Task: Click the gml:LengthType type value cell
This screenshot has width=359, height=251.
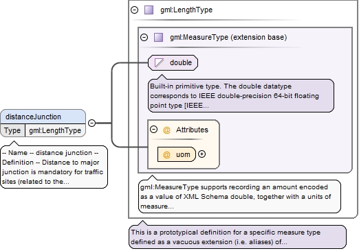Action: coord(55,130)
